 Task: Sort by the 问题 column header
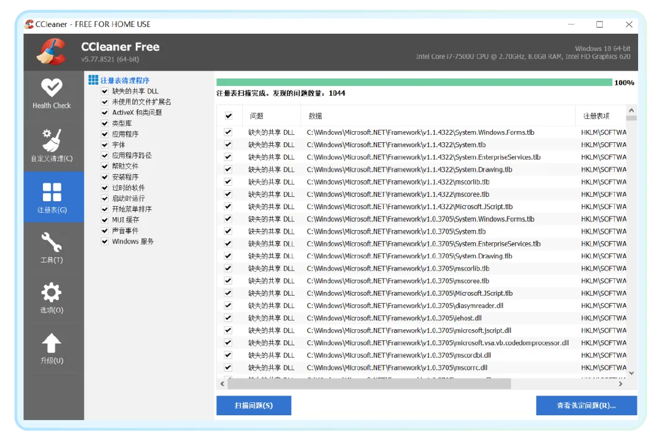click(272, 116)
